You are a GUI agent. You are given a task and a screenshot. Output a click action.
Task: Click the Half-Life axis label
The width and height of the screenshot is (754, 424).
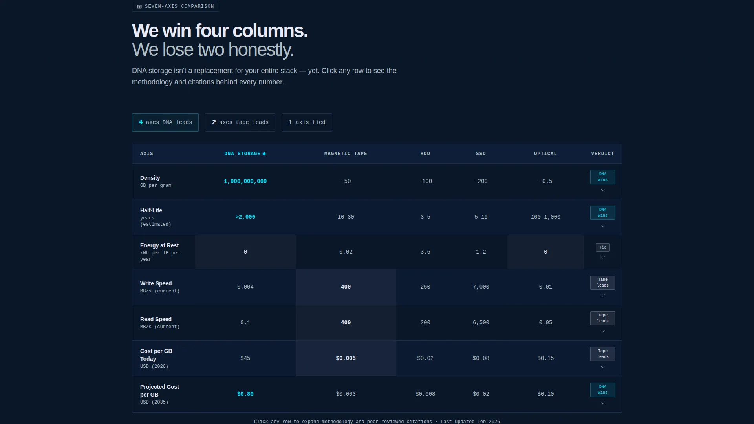pos(151,211)
